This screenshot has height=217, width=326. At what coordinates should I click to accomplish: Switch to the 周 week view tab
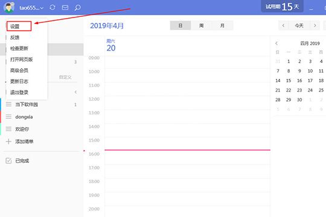click(201, 25)
